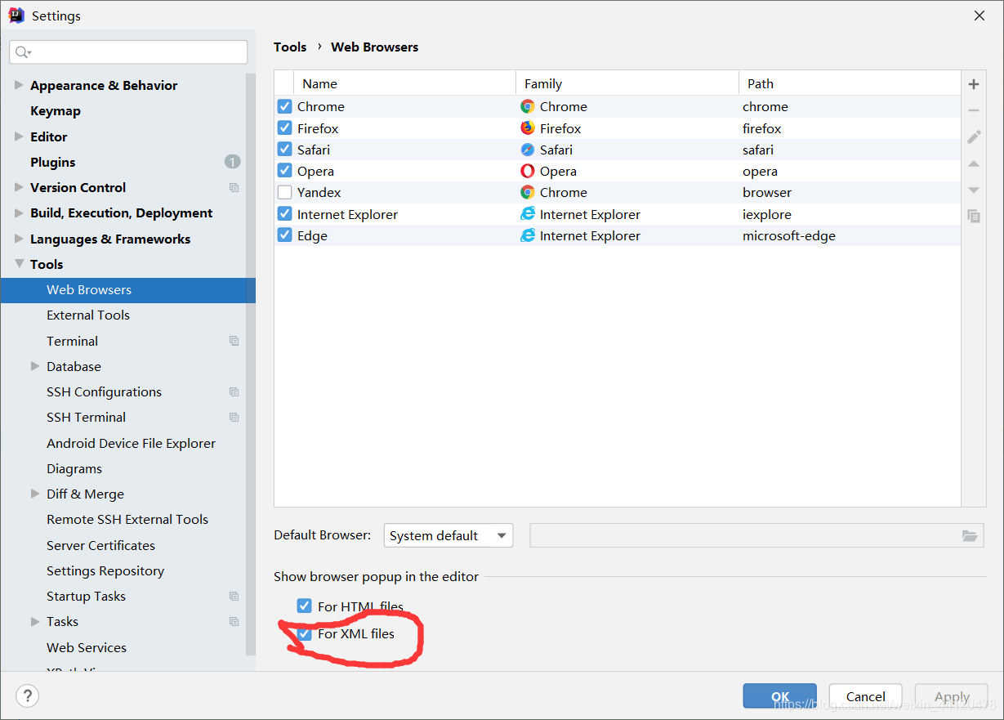Expand the Editor section arrow
1004x720 pixels.
(x=19, y=136)
